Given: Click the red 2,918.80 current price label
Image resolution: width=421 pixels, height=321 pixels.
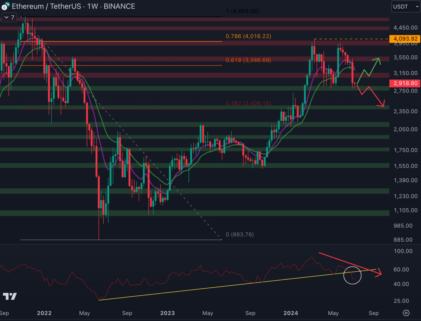Looking at the screenshot, I should pyautogui.click(x=405, y=84).
